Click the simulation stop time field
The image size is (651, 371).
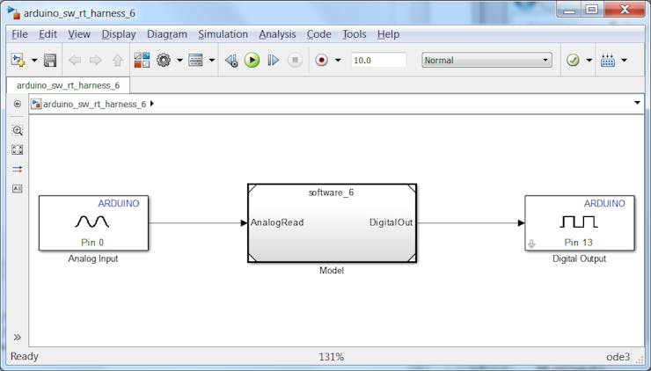pyautogui.click(x=378, y=61)
